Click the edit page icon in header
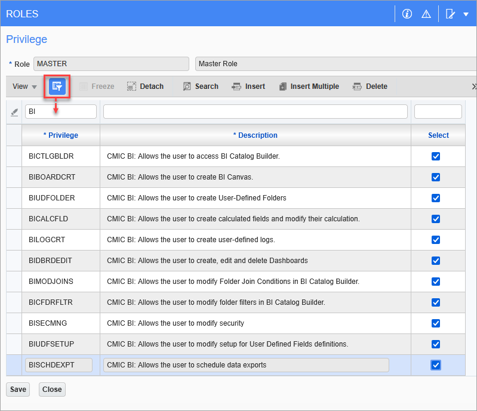Image resolution: width=477 pixels, height=411 pixels. coord(451,14)
